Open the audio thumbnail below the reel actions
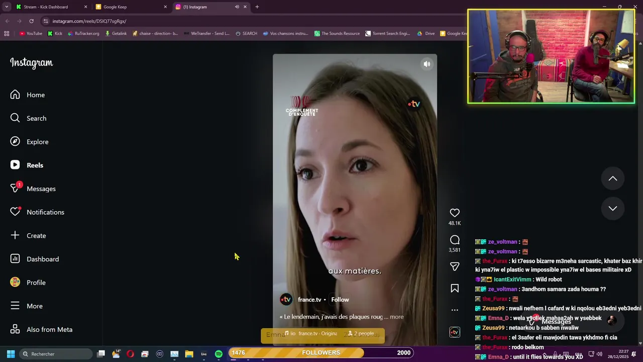The height and width of the screenshot is (362, 643). point(455,332)
